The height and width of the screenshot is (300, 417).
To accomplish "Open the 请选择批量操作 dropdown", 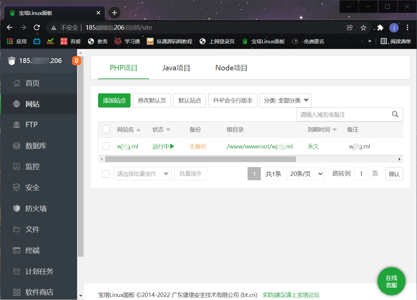I will click(x=143, y=174).
